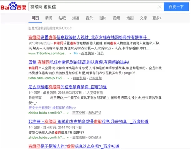Image resolution: width=191 pixels, height=149 pixels.
Task: Open result 我注册上有缘网,但他们发布的多数是虚假信息
Action: tap(88, 122)
